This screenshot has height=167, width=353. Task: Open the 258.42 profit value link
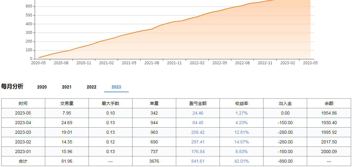(x=198, y=133)
